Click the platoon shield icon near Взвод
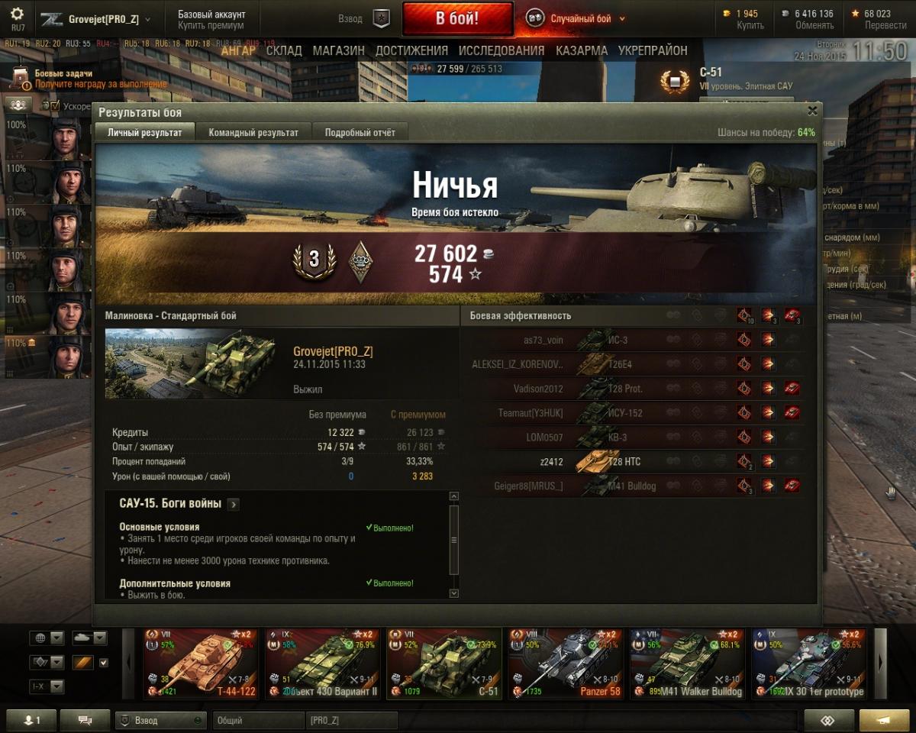 click(382, 18)
